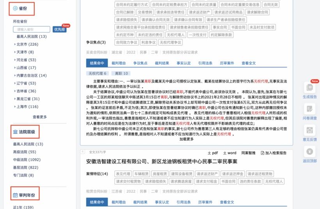This screenshot has width=320, height=209.
Task: Select the 离职 10 keyword chip
Action: [120, 73]
